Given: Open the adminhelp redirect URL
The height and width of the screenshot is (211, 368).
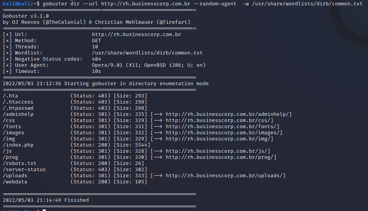Looking at the screenshot, I should click(228, 114).
